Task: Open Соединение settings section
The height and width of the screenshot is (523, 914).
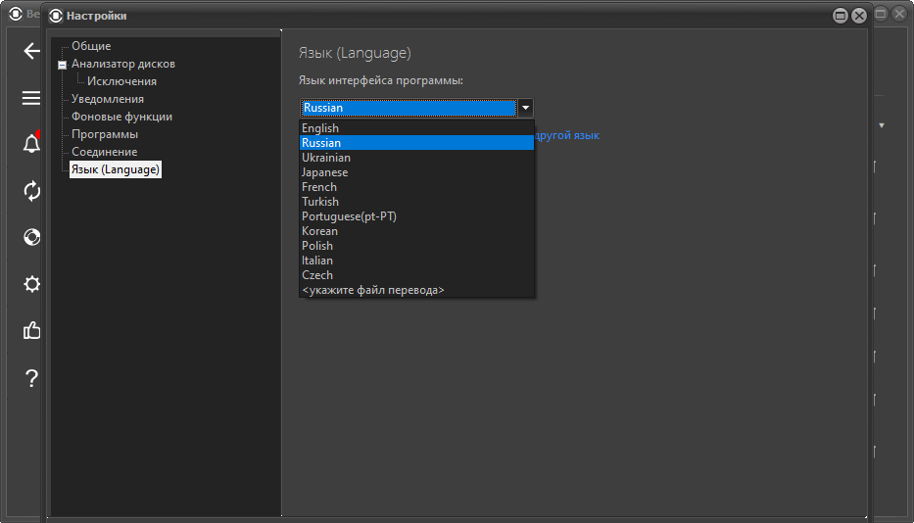Action: pyautogui.click(x=105, y=152)
